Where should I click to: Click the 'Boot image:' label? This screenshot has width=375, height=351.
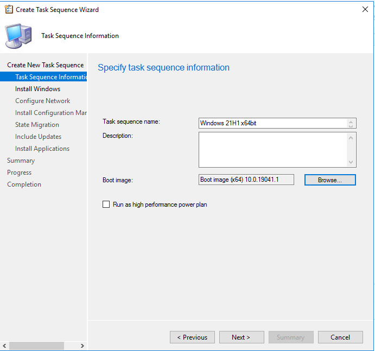(118, 180)
